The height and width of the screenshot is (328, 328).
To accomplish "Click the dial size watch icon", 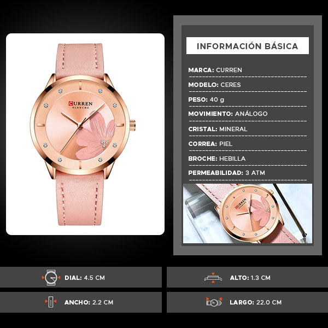I will pyautogui.click(x=51, y=278).
